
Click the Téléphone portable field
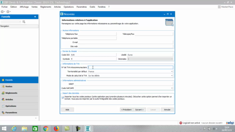pos(97,38)
